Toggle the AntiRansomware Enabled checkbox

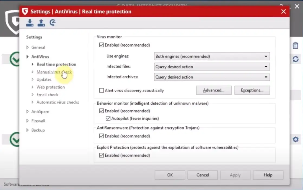(102, 136)
